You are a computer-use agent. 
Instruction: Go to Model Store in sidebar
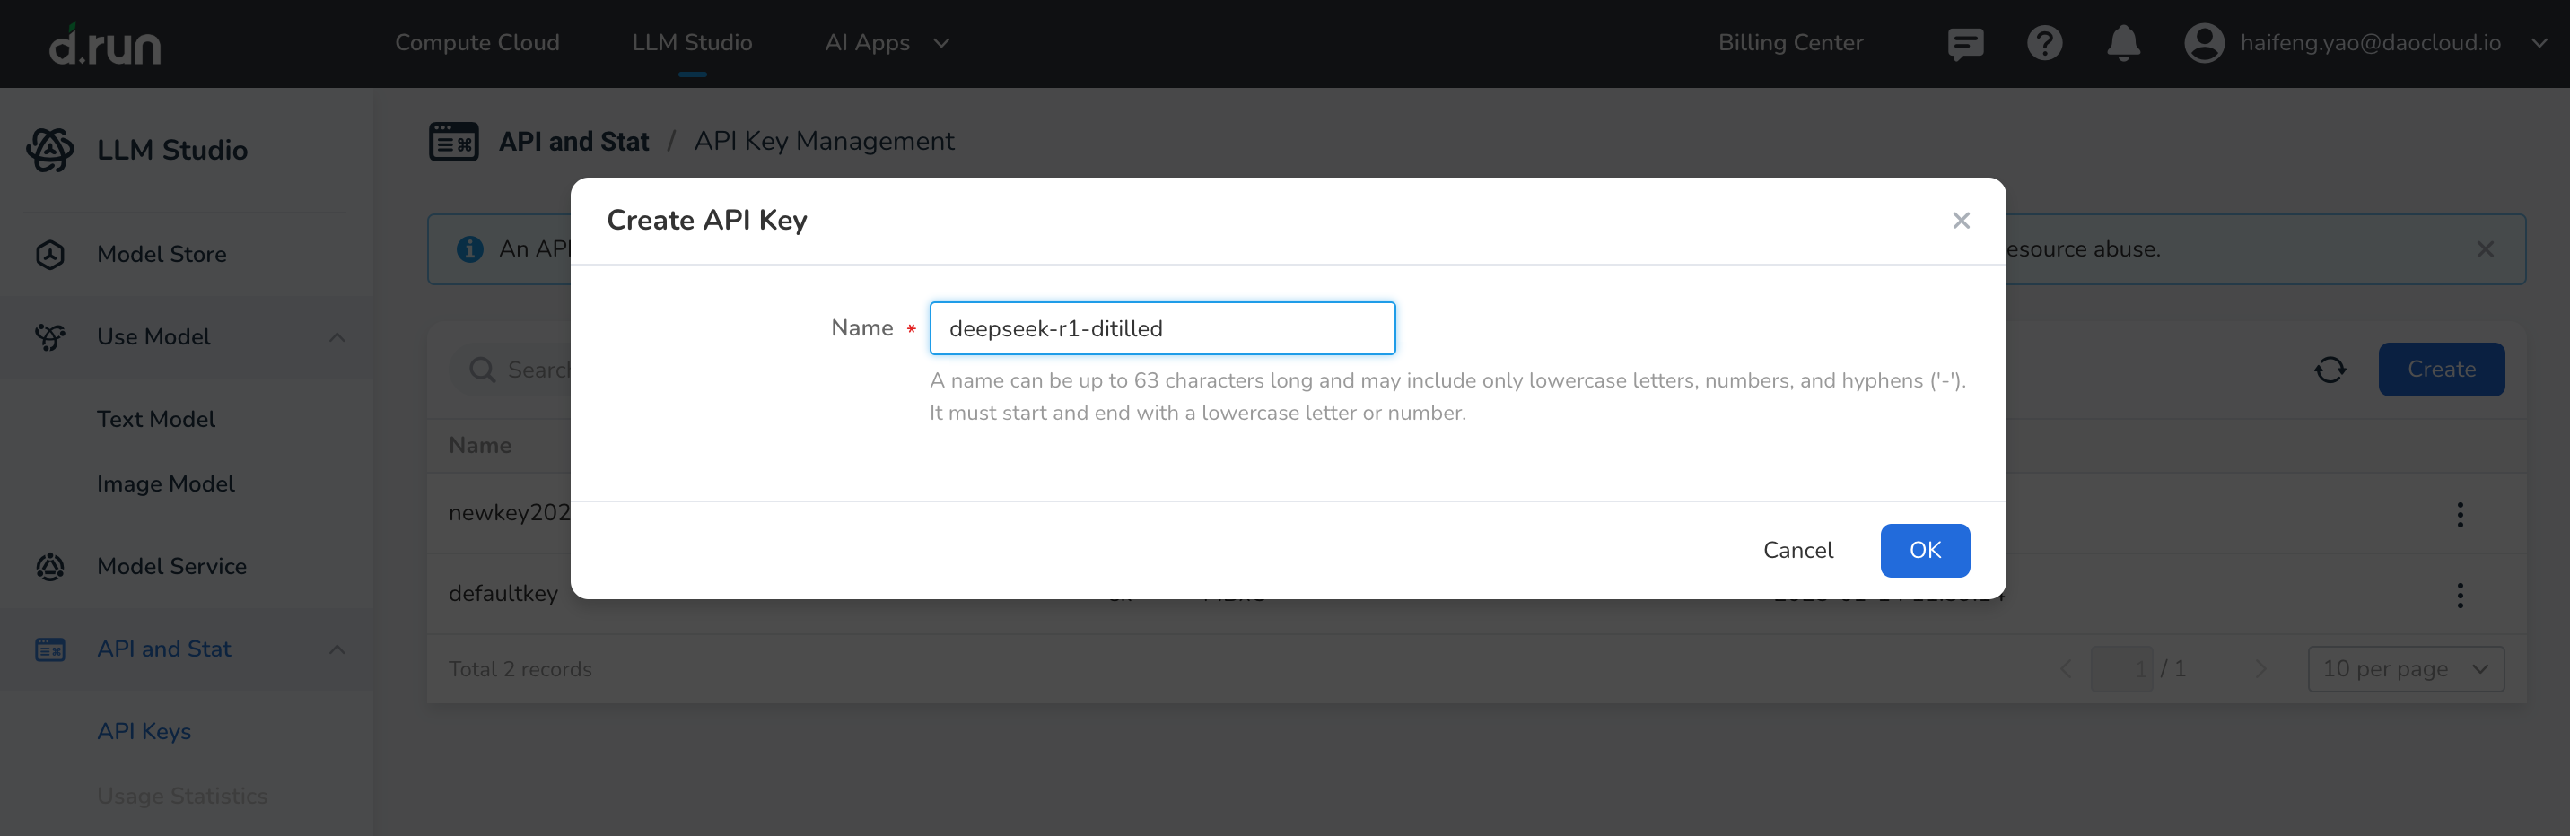click(162, 255)
